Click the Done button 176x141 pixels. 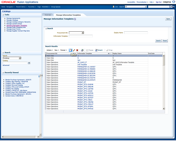168,19
